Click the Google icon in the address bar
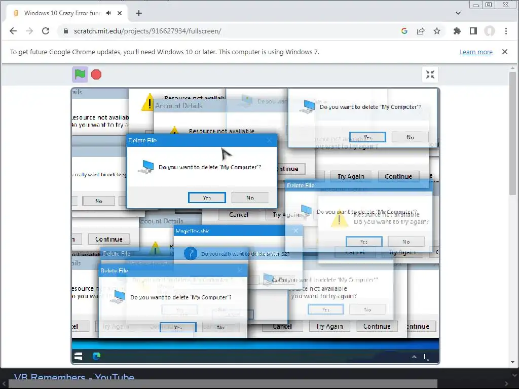The height and width of the screenshot is (389, 519). coord(404,31)
